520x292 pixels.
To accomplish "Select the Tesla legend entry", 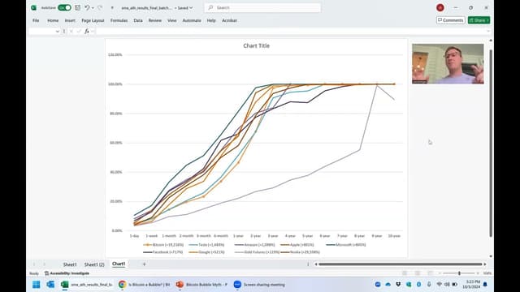I will pyautogui.click(x=206, y=245).
